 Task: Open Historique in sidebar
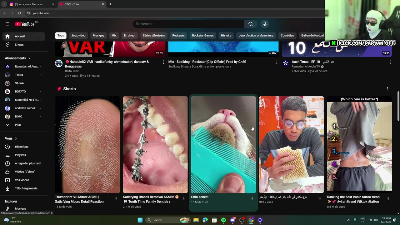click(x=24, y=147)
